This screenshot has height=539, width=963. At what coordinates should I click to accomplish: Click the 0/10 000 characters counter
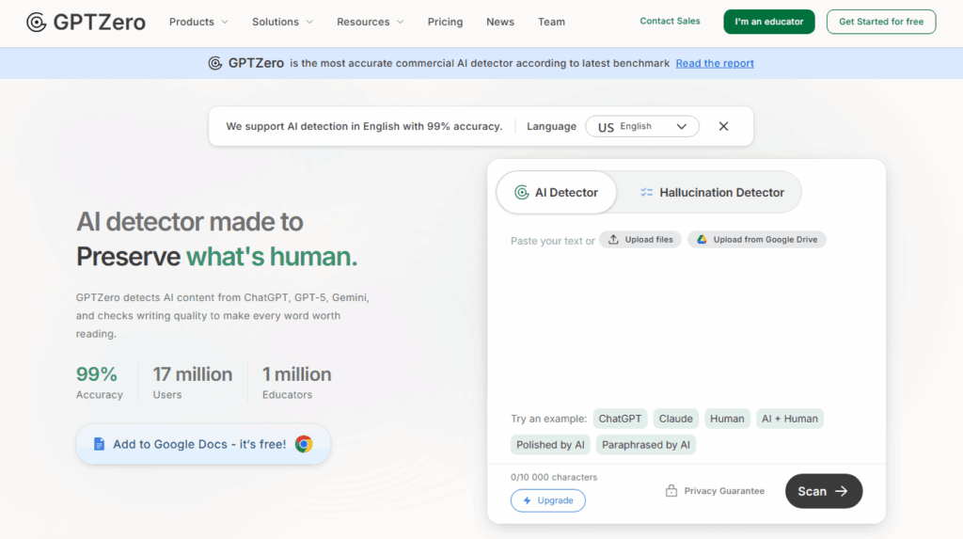click(553, 477)
